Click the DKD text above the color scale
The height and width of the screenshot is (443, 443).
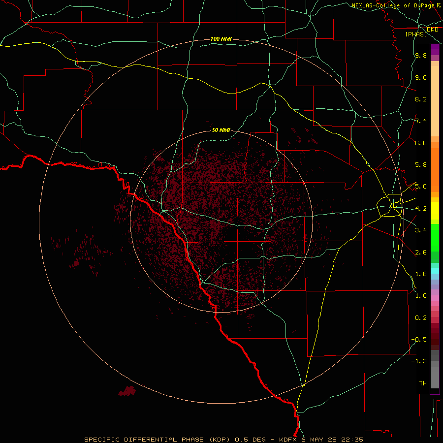(432, 30)
